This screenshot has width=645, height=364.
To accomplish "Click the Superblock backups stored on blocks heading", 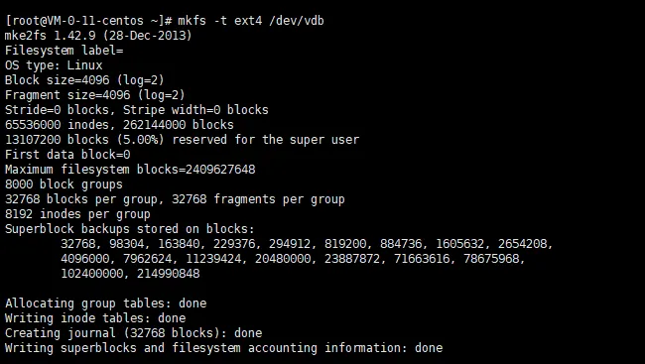I will 130,229.
